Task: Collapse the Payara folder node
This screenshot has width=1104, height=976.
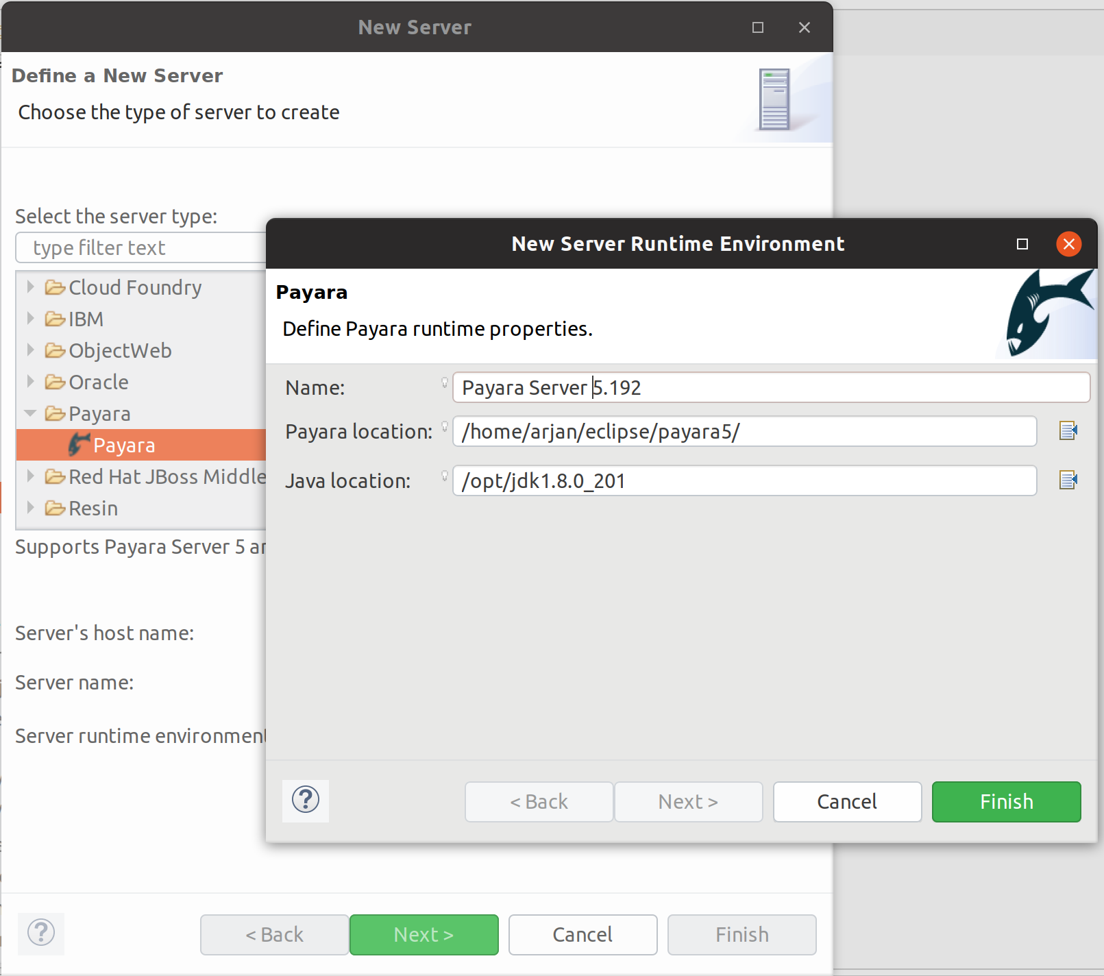Action: click(x=30, y=413)
